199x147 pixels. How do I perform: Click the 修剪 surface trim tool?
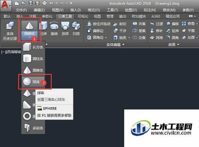[188, 24]
